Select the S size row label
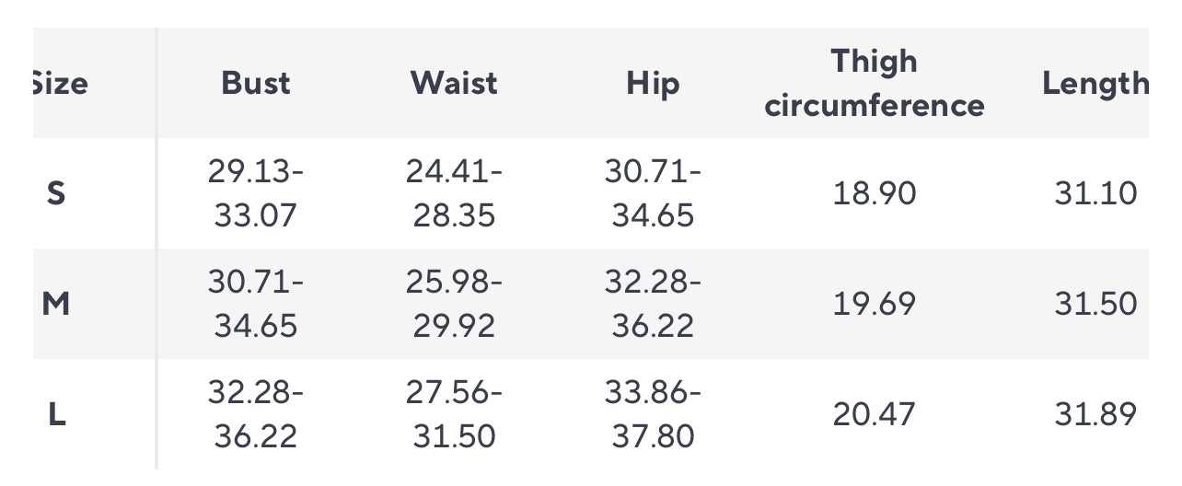The width and height of the screenshot is (1182, 486). click(x=56, y=194)
